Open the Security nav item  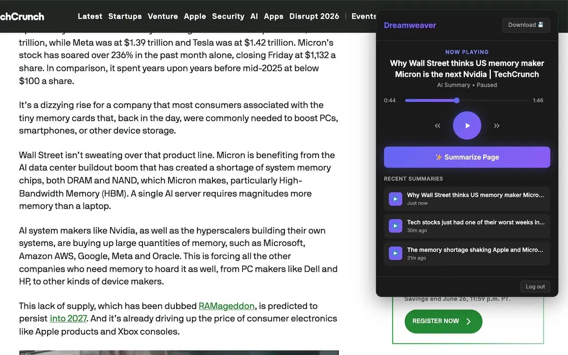(x=228, y=16)
